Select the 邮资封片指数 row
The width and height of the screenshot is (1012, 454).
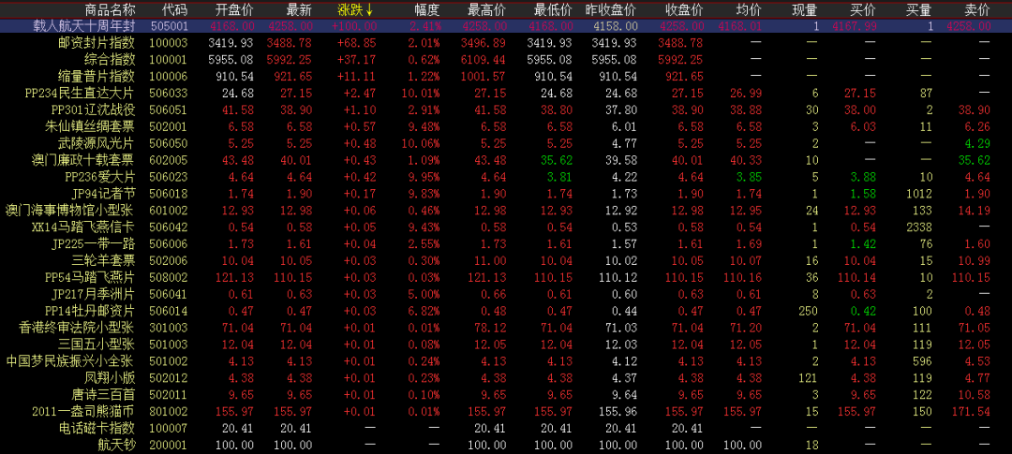(x=506, y=42)
